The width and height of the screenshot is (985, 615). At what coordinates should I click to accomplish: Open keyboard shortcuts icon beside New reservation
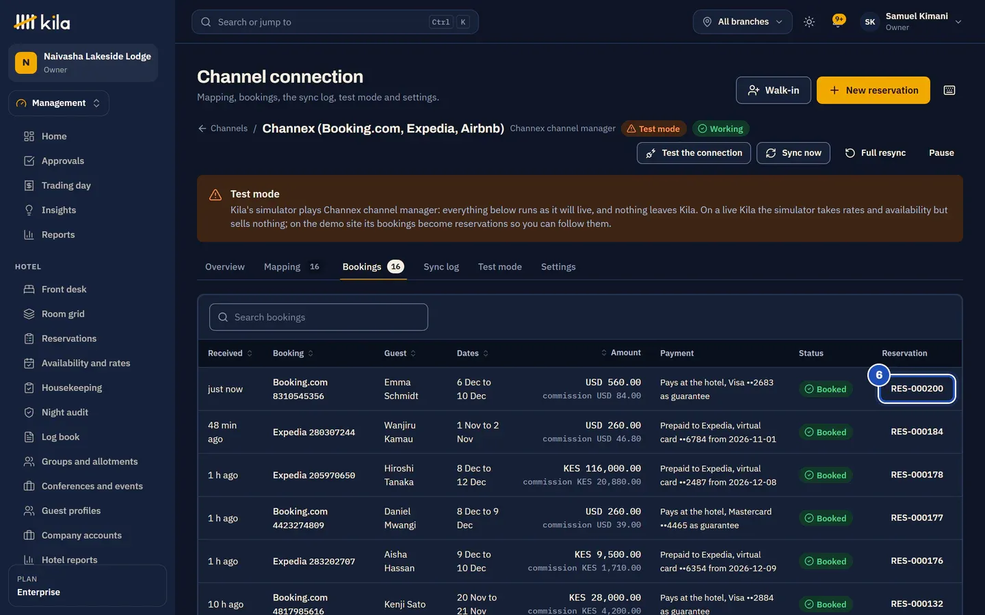(949, 90)
